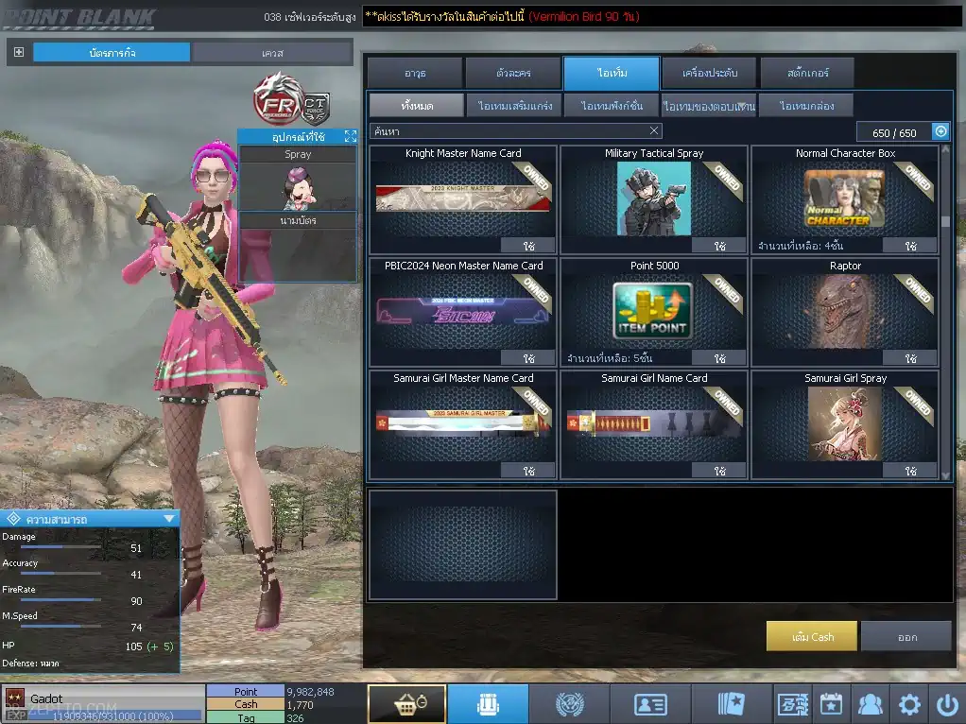Click the yellow เติม Cash button
966x724 pixels.
tap(812, 636)
